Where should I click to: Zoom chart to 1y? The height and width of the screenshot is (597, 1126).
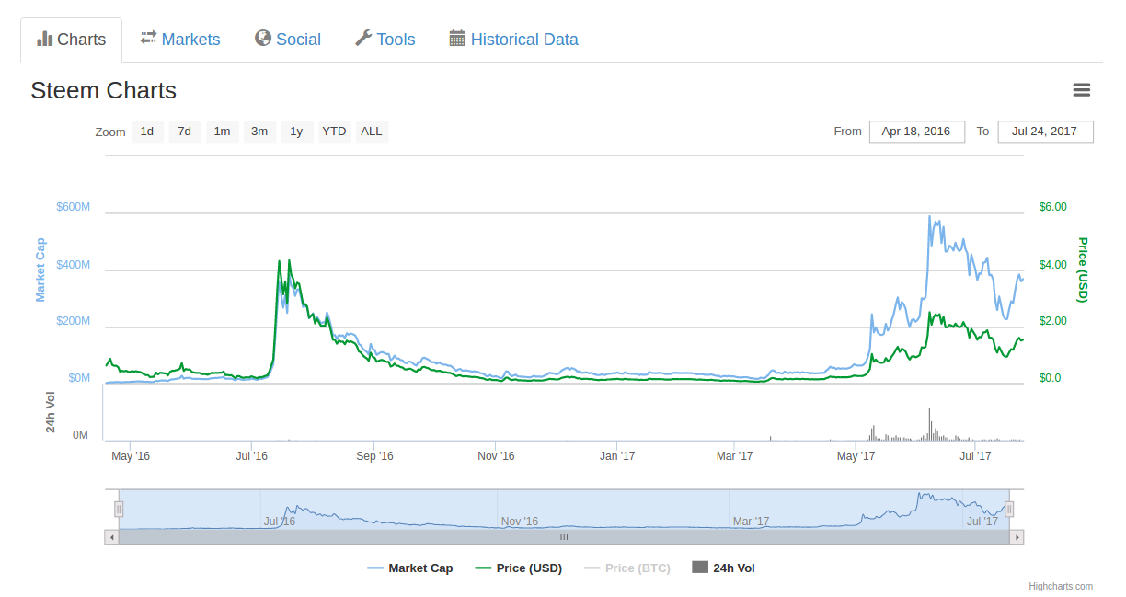297,132
